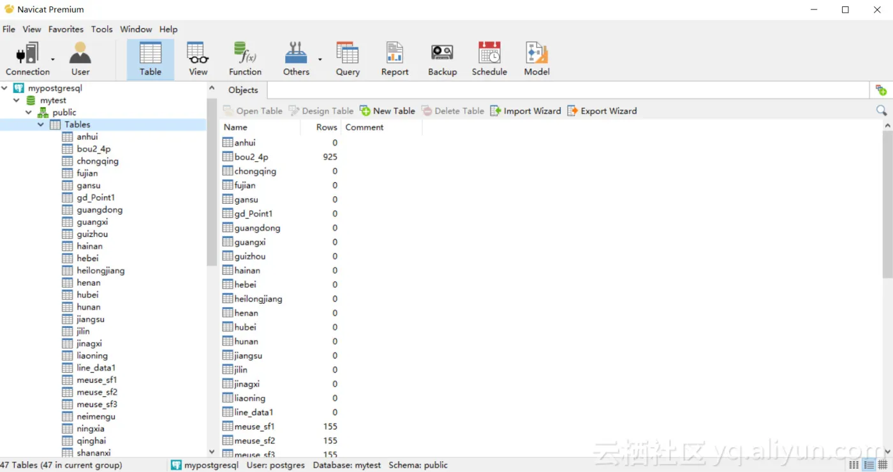
Task: Open the User management icon
Action: 80,59
